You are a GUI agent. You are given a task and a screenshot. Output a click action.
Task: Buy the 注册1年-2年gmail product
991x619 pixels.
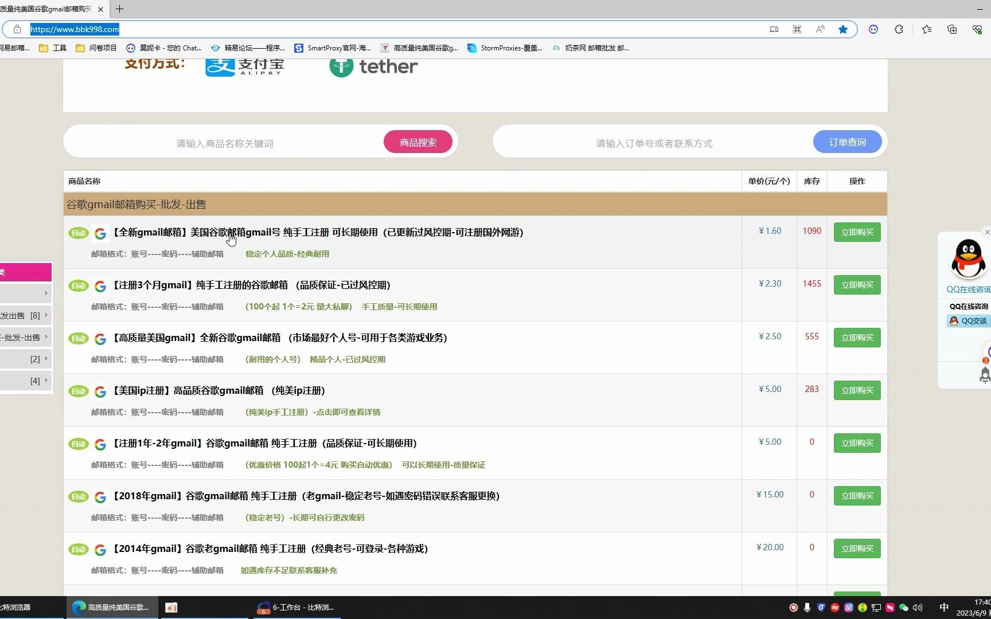click(x=857, y=443)
